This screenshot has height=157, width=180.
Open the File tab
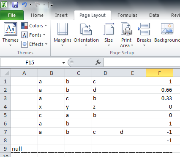tap(12, 15)
